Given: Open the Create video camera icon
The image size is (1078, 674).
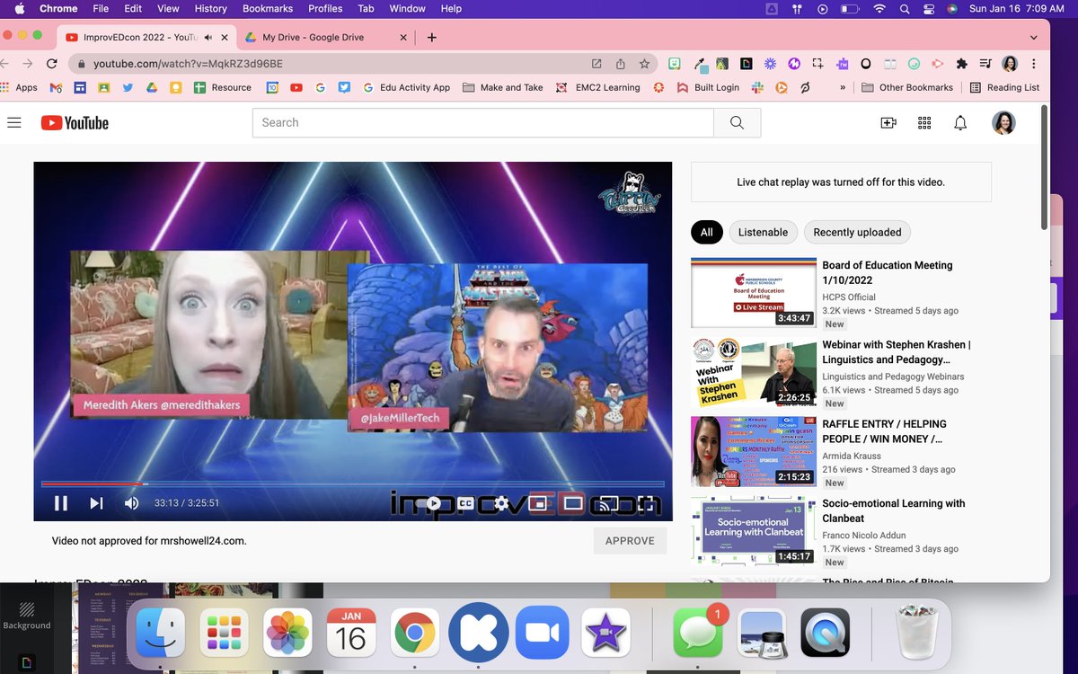Looking at the screenshot, I should pyautogui.click(x=888, y=123).
